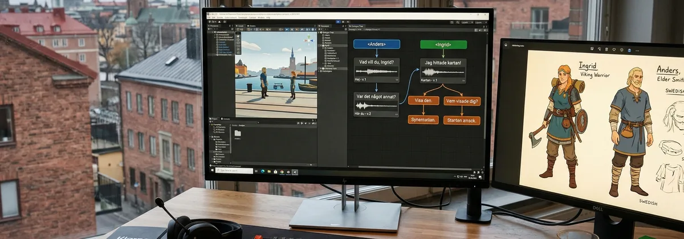This screenshot has width=684, height=239.
Task: Switch to the Game tab
Action: click(252, 26)
